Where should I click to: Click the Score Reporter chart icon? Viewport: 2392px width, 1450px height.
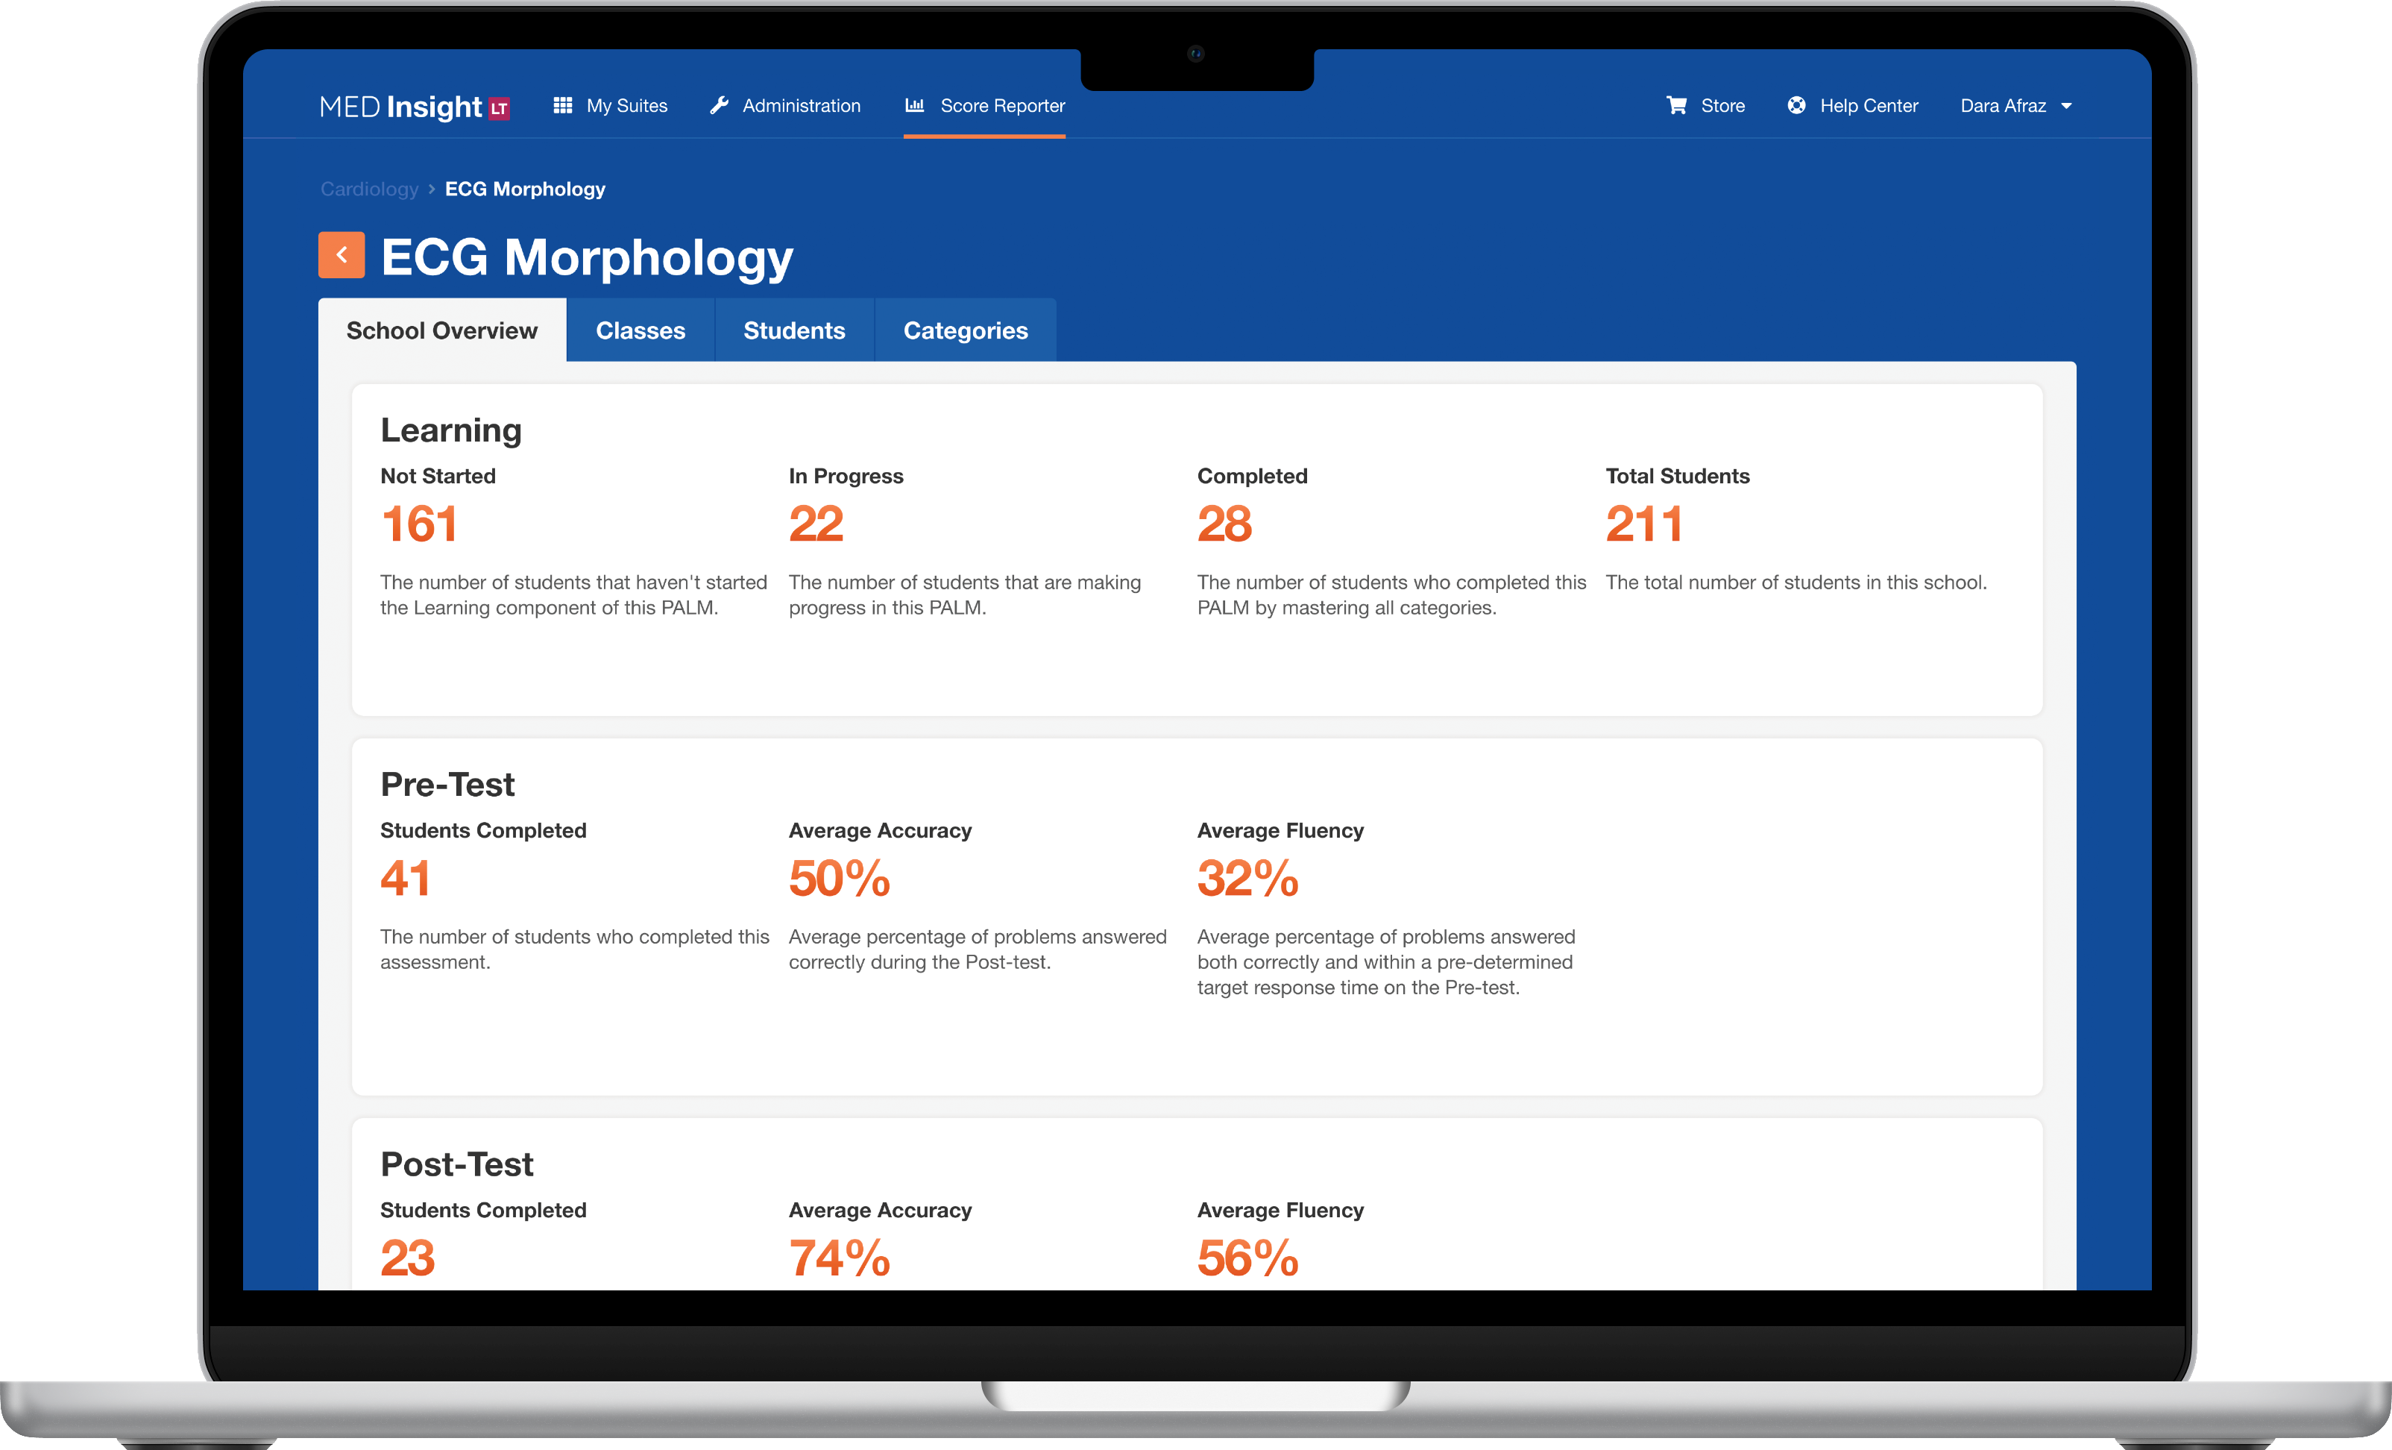[914, 105]
